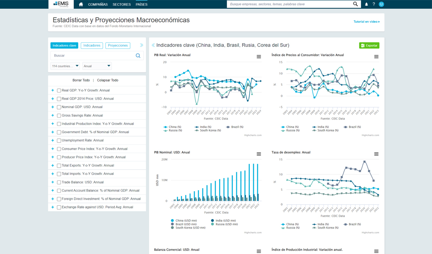
Task: Toggle China series in PIB Real legend
Action: coord(172,127)
